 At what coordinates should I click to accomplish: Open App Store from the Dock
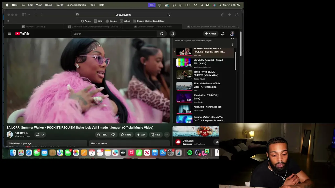[163, 152]
